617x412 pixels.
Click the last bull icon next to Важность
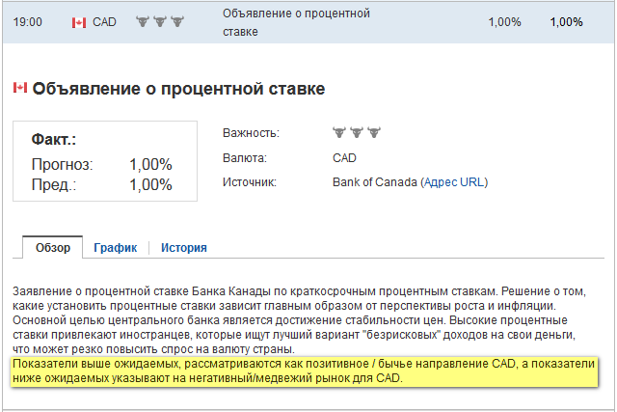(x=371, y=132)
